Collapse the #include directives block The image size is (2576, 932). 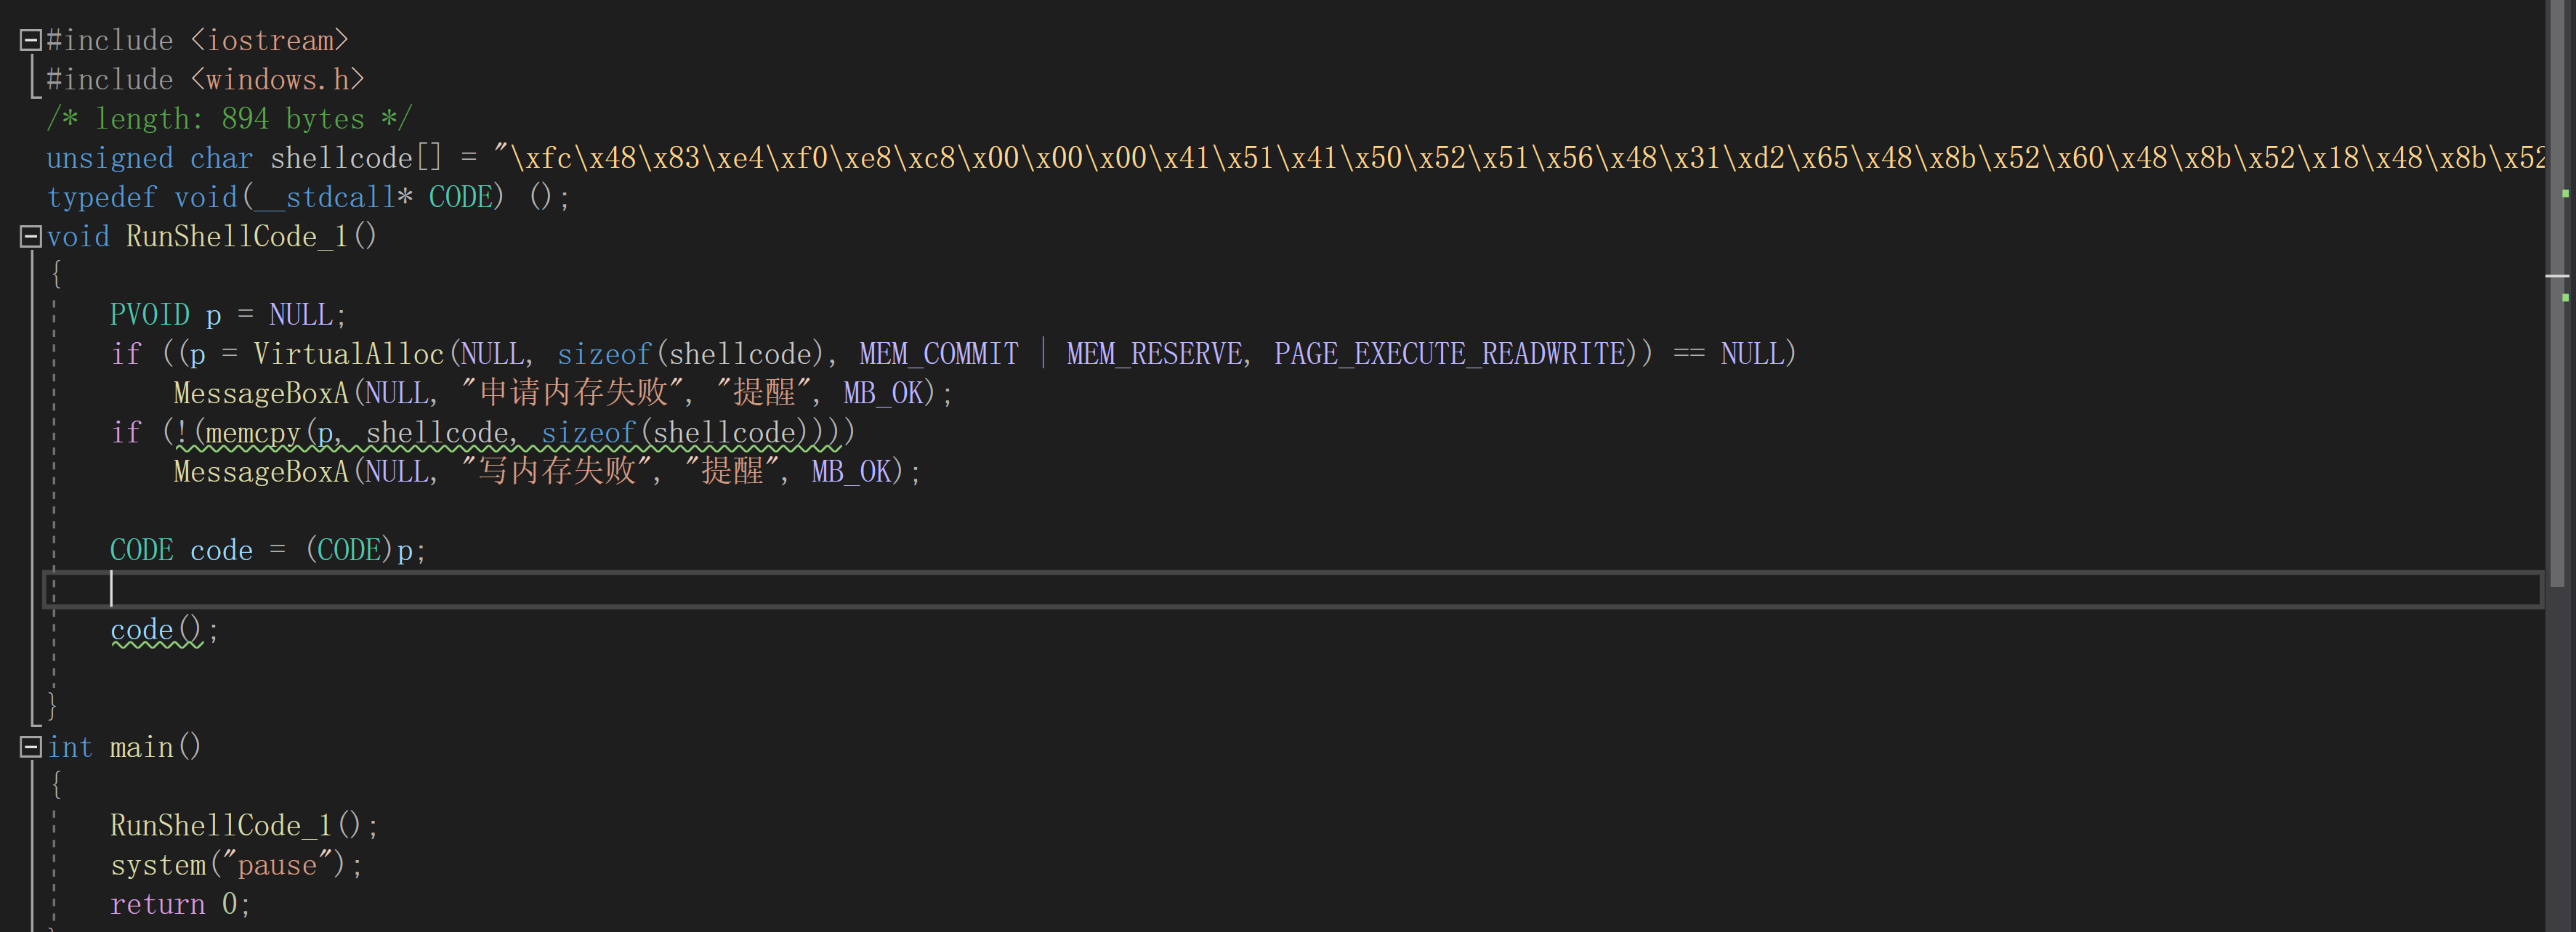tap(30, 40)
